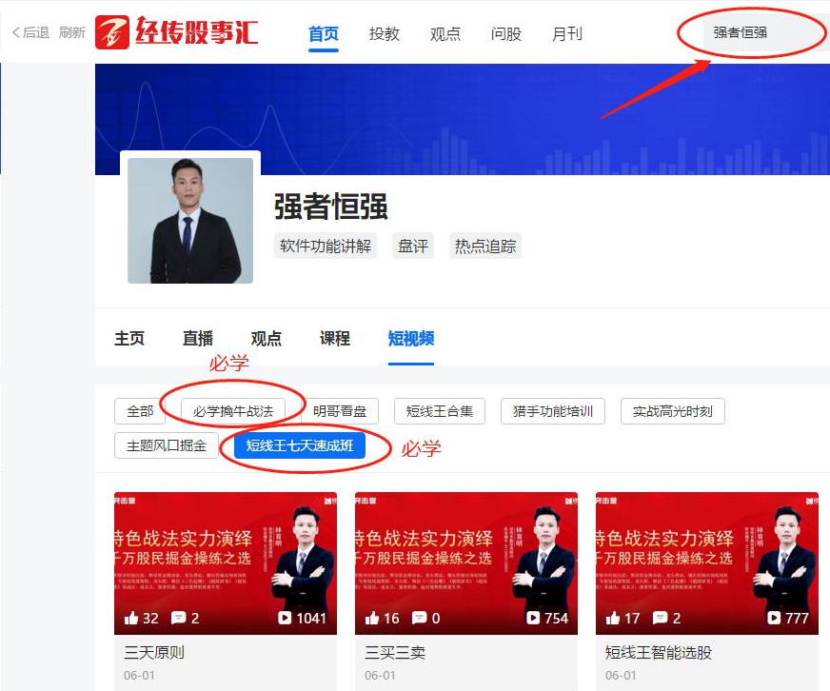
Task: Select the 盘评 tag
Action: click(413, 246)
